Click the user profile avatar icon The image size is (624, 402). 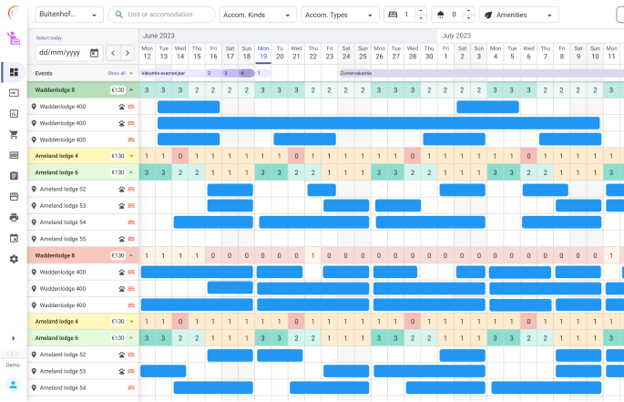pos(14,384)
